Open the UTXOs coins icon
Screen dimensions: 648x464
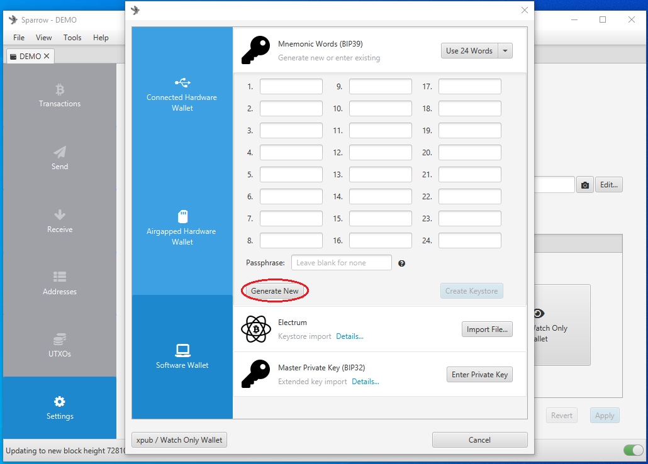pyautogui.click(x=60, y=340)
